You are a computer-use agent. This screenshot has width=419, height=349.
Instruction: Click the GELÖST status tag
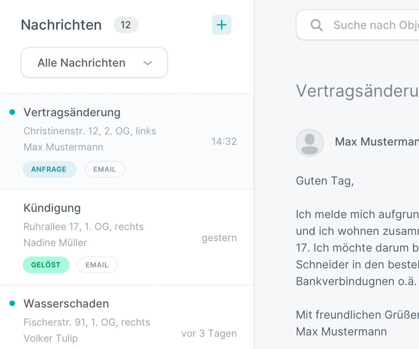[46, 265]
